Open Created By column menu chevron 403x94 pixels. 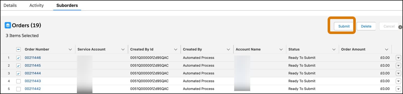228,49
